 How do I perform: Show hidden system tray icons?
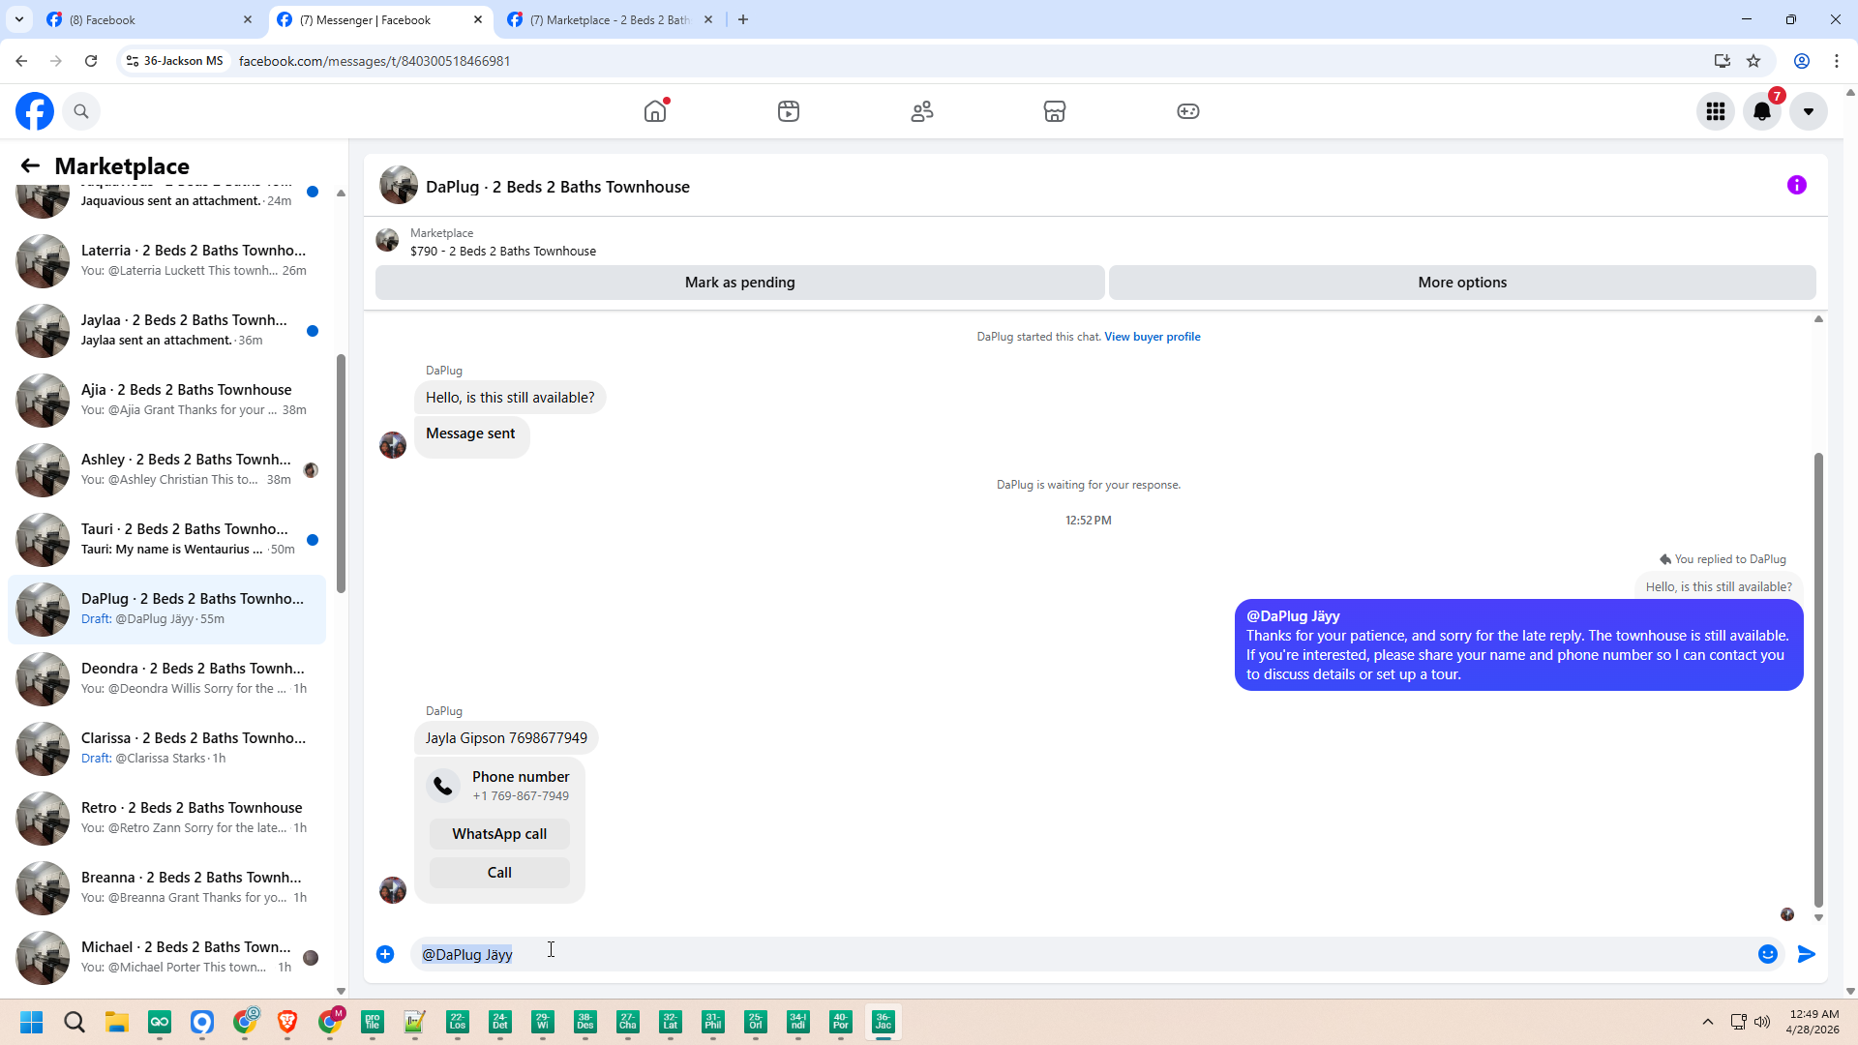click(x=1708, y=1022)
